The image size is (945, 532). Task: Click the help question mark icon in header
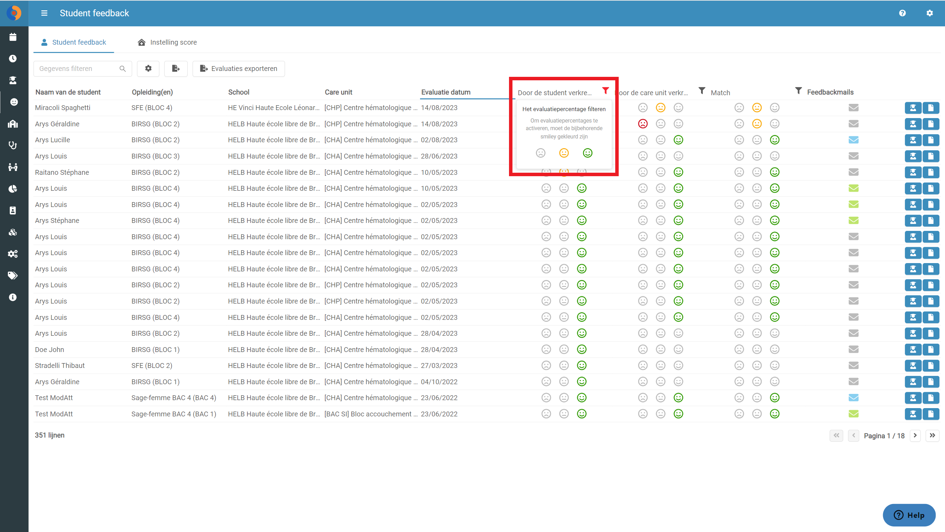902,13
